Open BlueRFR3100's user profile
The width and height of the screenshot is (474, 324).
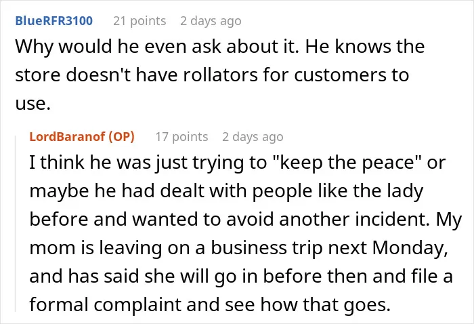click(x=53, y=21)
